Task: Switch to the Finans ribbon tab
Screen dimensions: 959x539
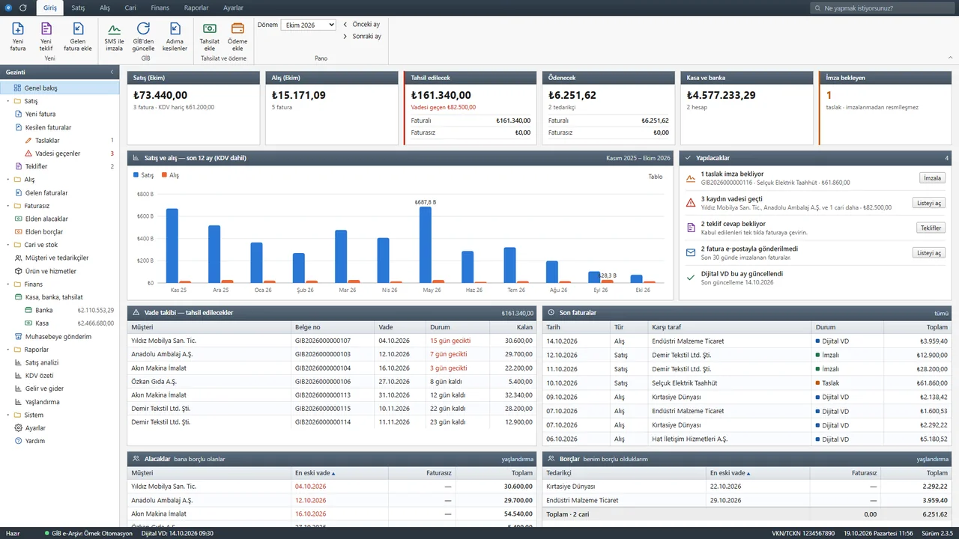Action: [160, 7]
